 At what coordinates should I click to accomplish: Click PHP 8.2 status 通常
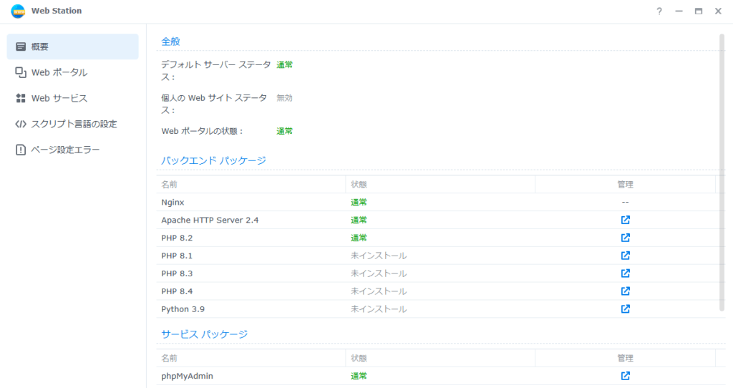359,238
